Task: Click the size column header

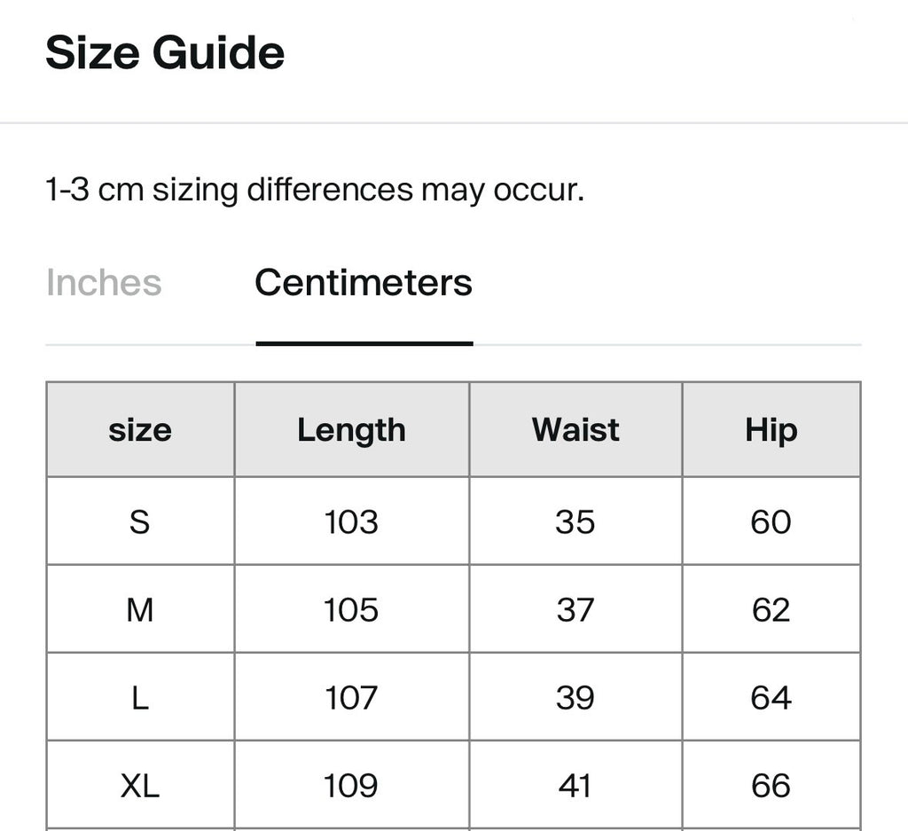Action: pos(140,429)
